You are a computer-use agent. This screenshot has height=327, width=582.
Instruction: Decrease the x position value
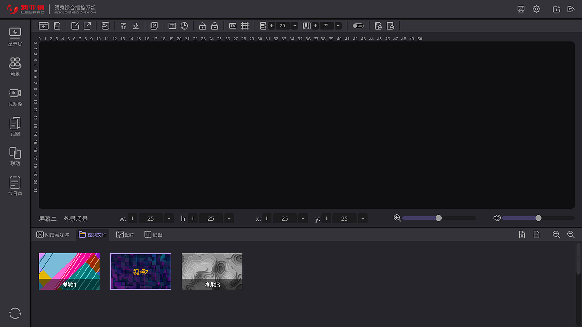click(x=303, y=218)
